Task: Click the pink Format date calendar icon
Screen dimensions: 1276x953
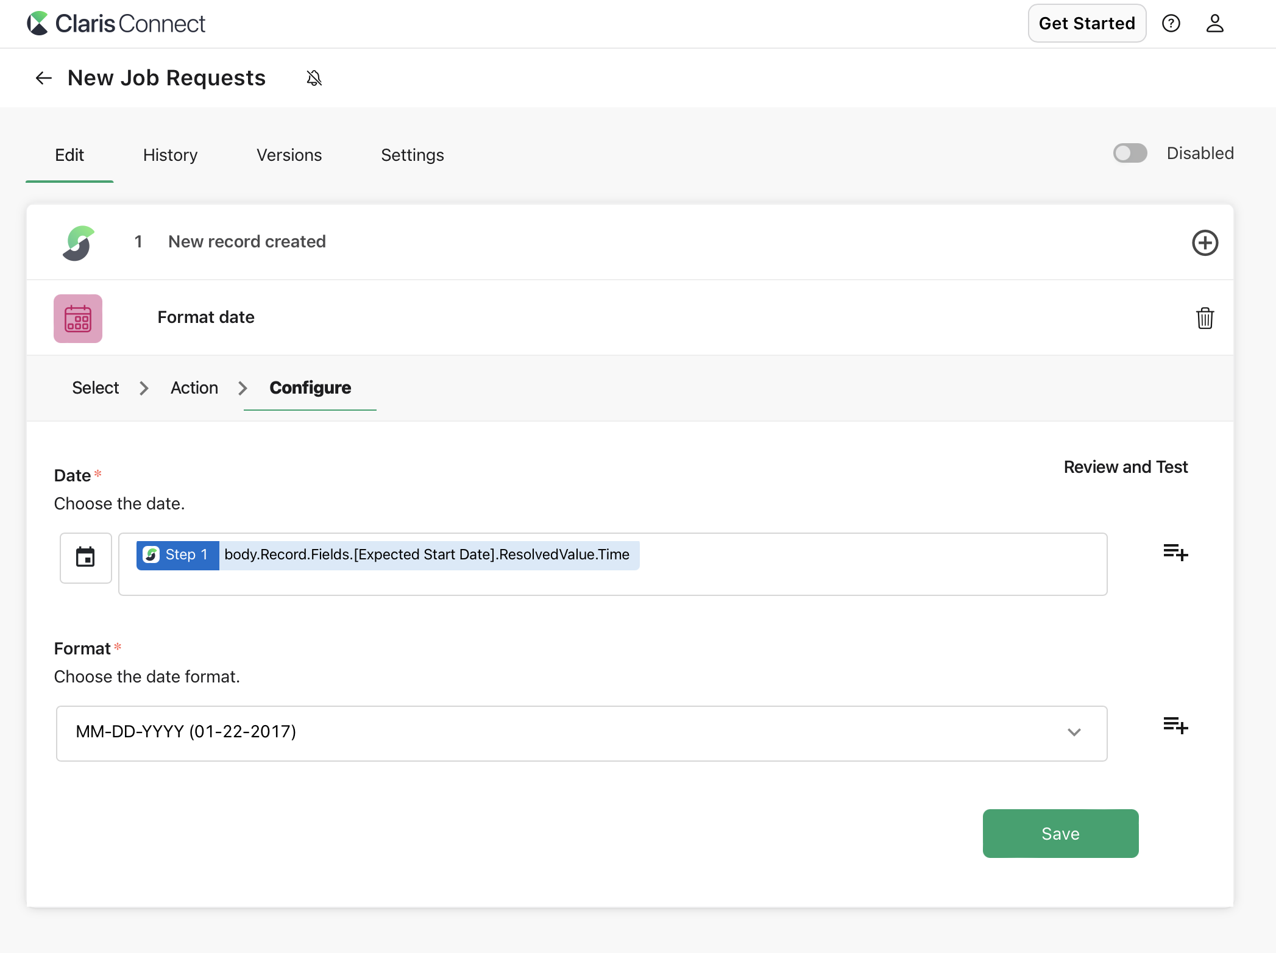Action: coord(78,319)
